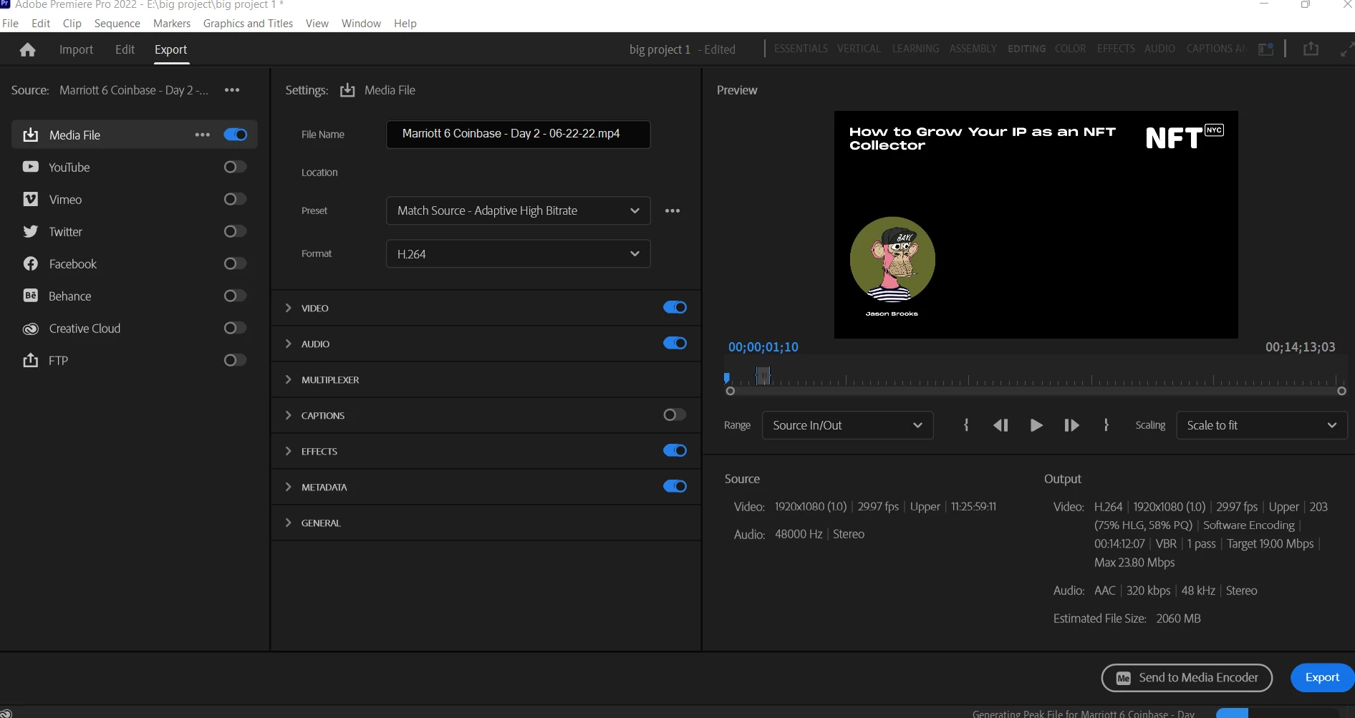
Task: Click the File Name input field
Action: click(518, 134)
